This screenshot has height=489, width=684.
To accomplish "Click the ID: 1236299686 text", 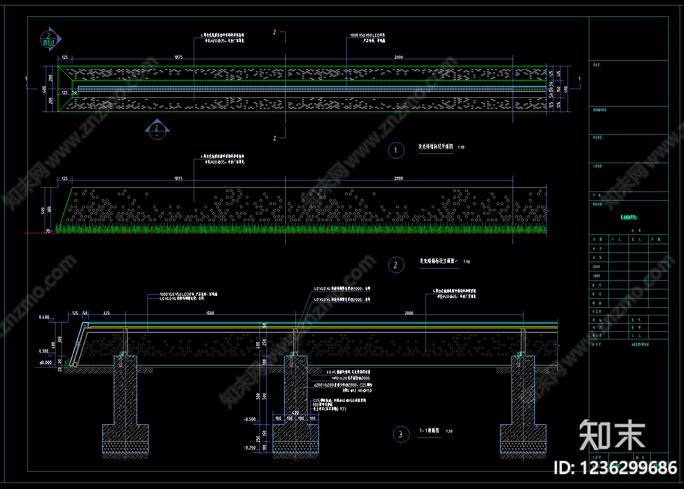I will coord(615,468).
